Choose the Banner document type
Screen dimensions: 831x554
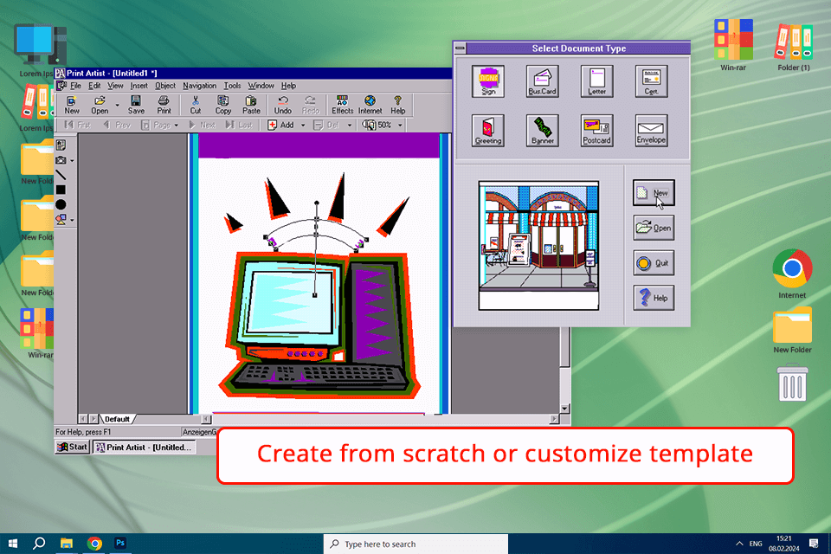(x=542, y=131)
